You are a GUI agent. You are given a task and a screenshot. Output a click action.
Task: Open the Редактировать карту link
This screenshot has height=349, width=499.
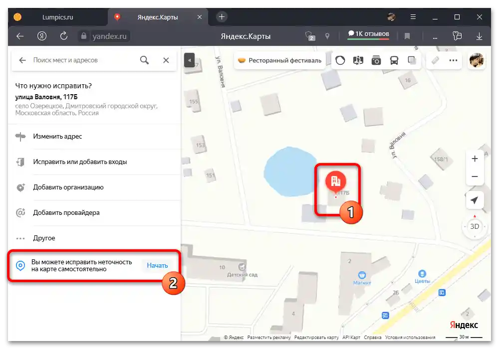coord(316,338)
